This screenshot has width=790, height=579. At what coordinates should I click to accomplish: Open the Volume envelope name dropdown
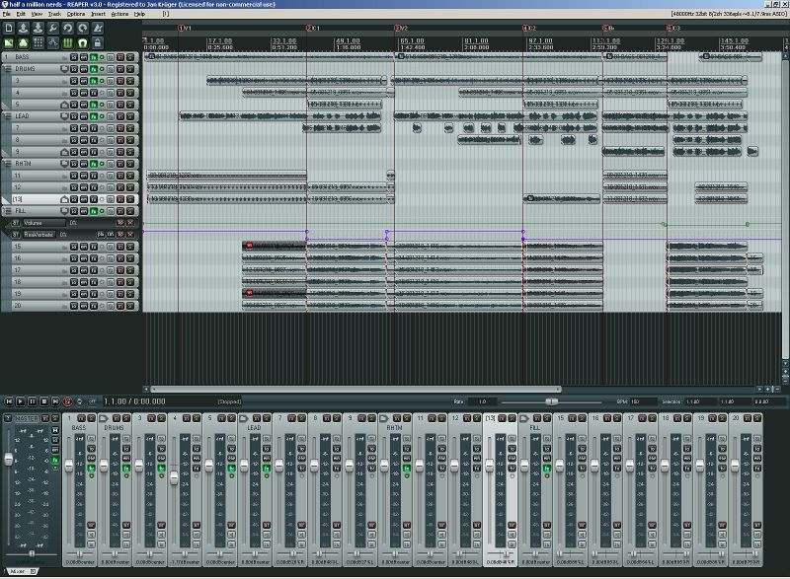coord(43,223)
